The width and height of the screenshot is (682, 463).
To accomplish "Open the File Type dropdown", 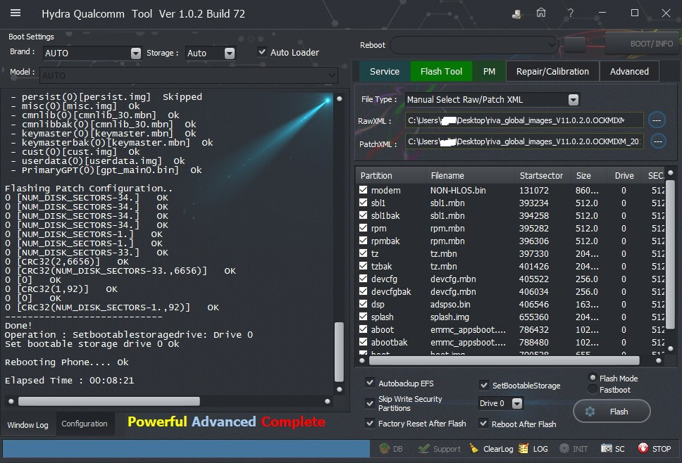I will (x=573, y=100).
